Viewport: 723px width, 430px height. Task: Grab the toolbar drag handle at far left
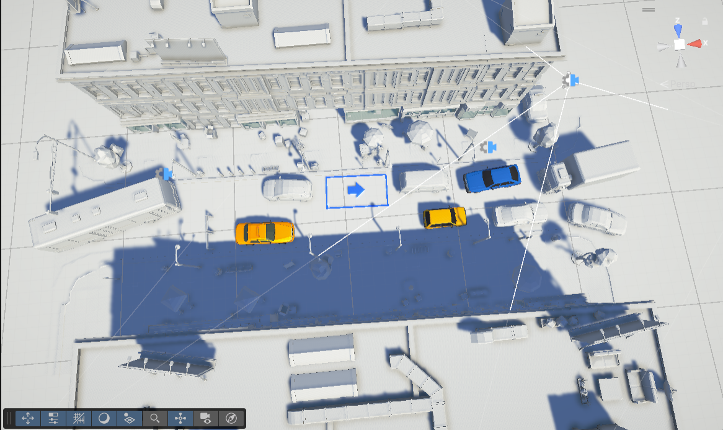[8, 418]
